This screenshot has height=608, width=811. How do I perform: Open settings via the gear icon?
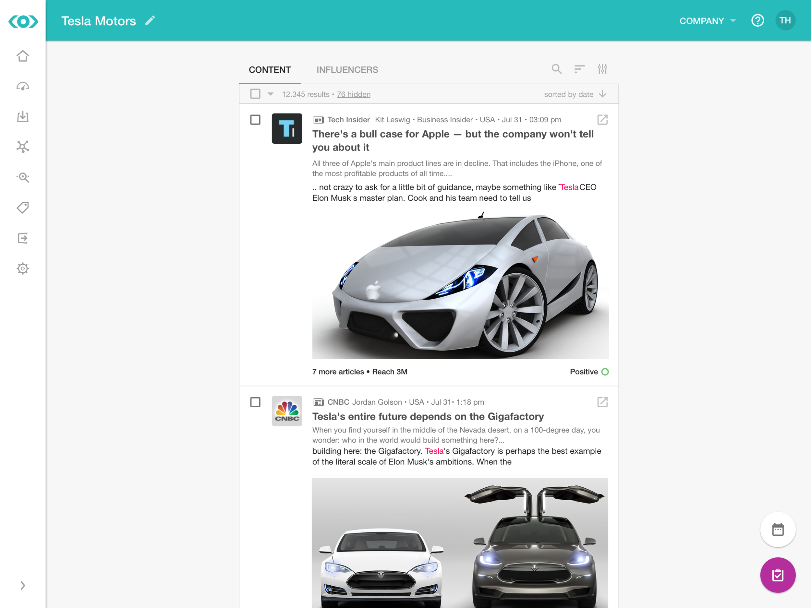point(23,268)
